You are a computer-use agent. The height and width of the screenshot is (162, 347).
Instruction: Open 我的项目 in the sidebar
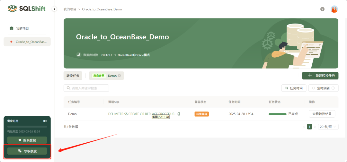coord(22,28)
